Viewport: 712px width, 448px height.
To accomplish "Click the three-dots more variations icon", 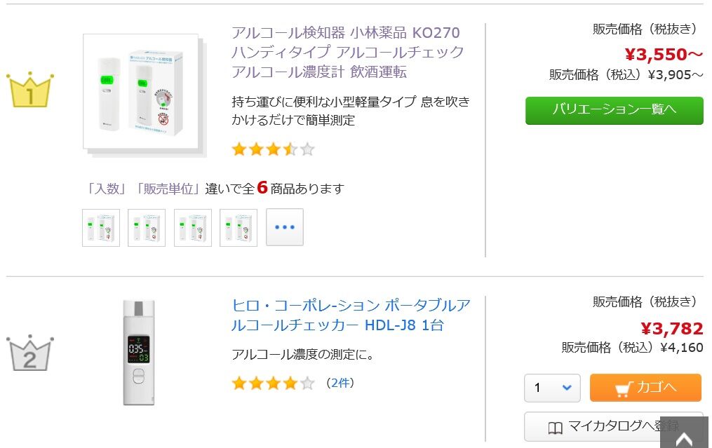I will (x=285, y=227).
